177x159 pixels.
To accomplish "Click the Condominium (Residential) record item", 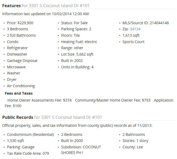I will pyautogui.click(x=30, y=135).
